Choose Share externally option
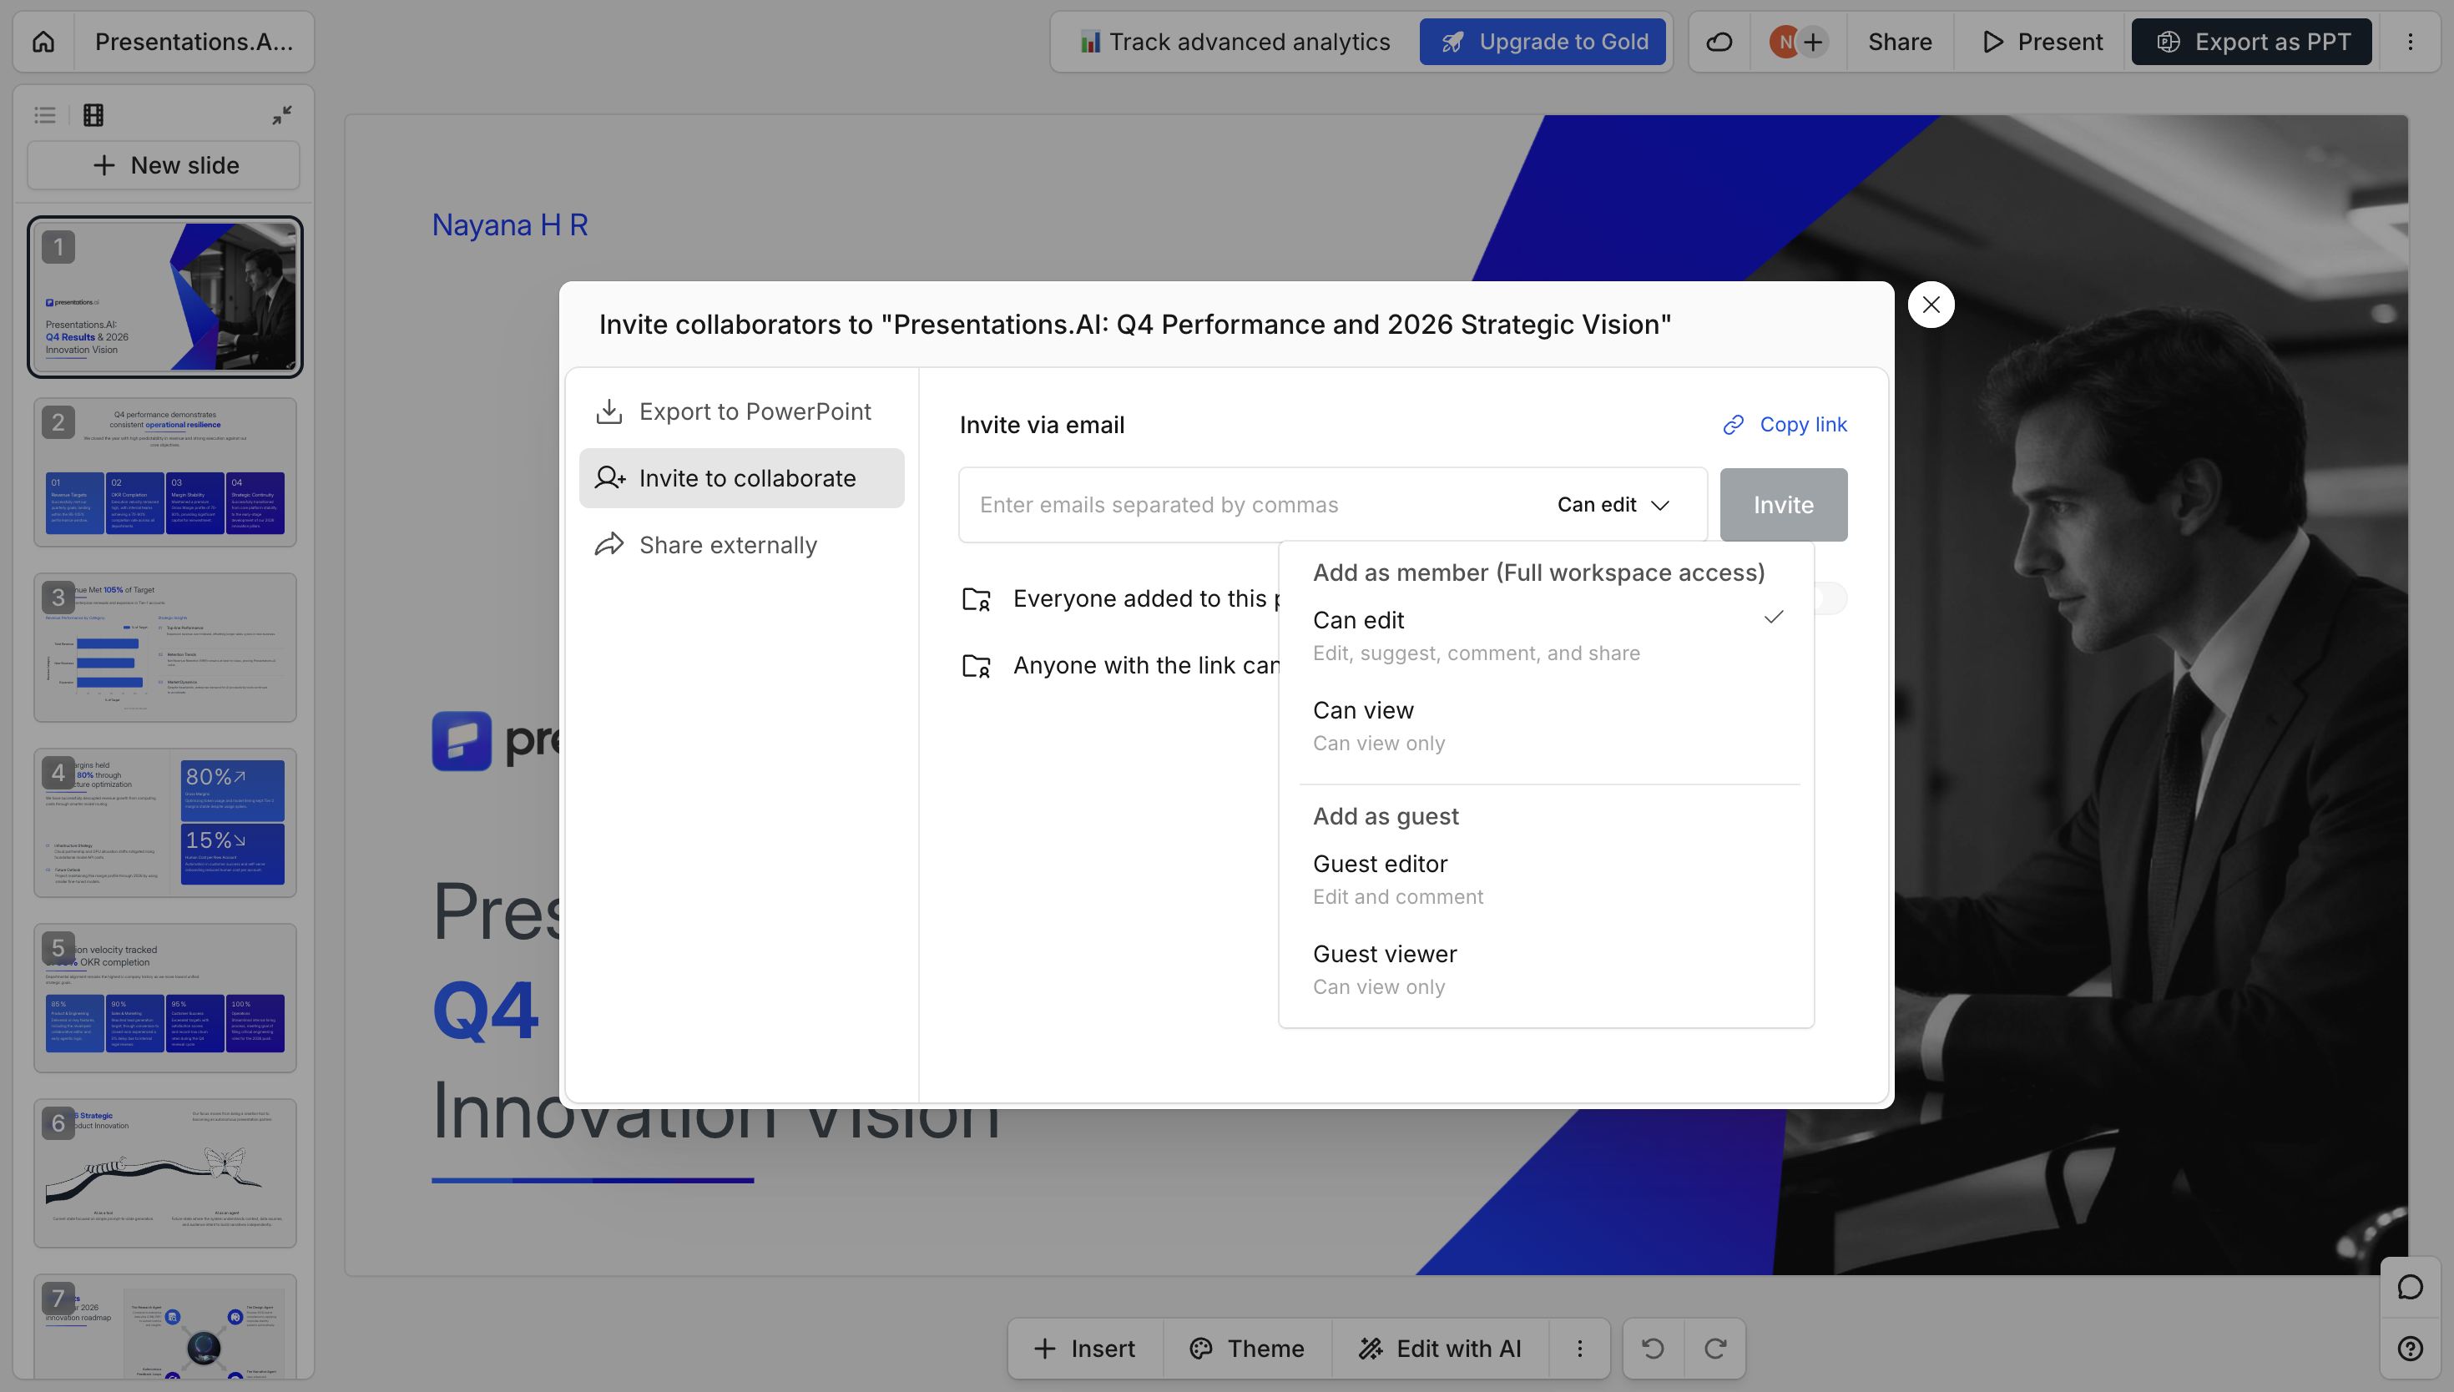The height and width of the screenshot is (1392, 2454). 742,545
